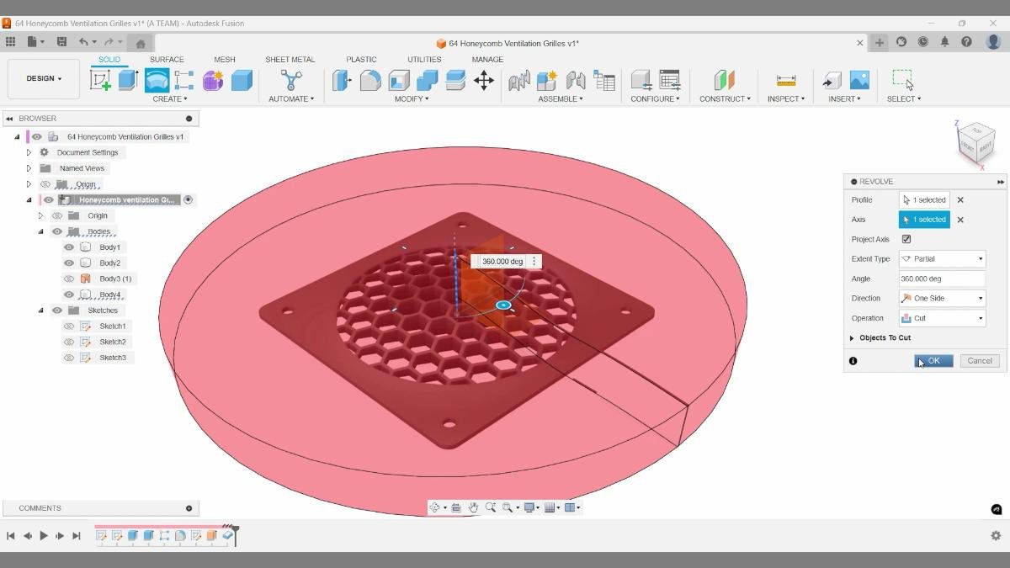
Task: Play the timeline
Action: pos(44,535)
